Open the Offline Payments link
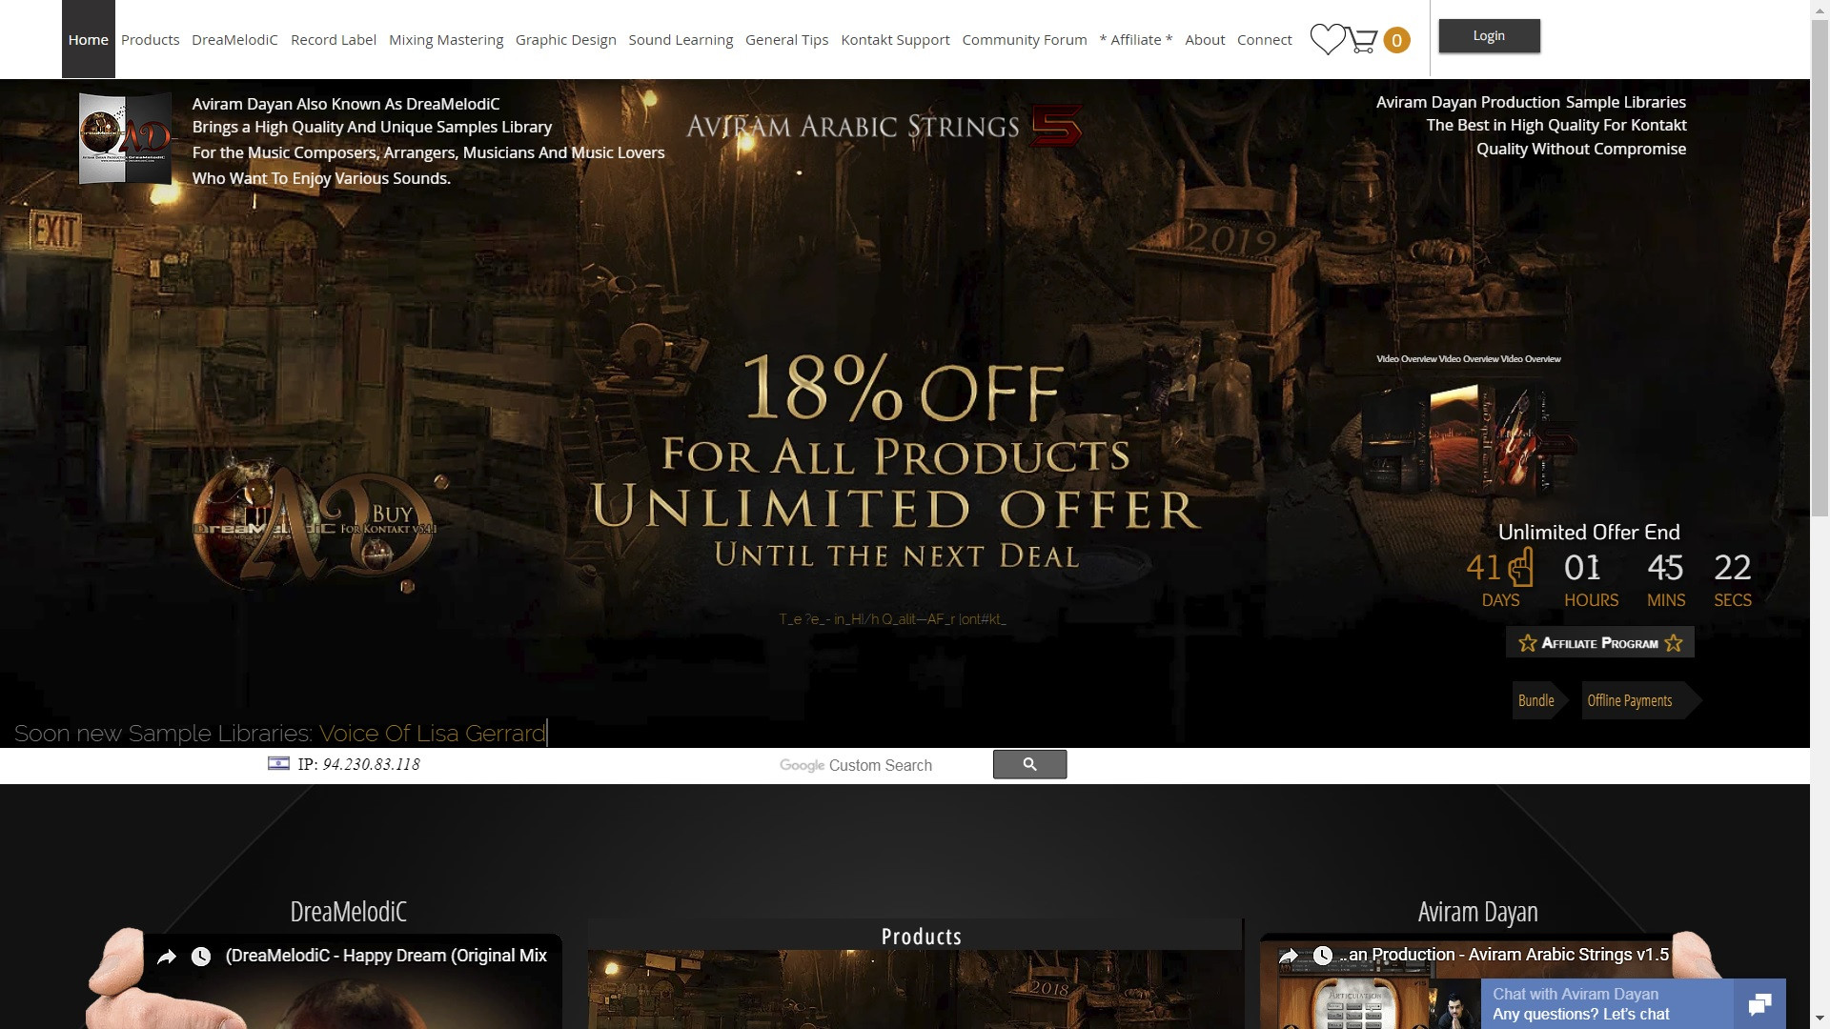Image resolution: width=1830 pixels, height=1029 pixels. click(1629, 700)
